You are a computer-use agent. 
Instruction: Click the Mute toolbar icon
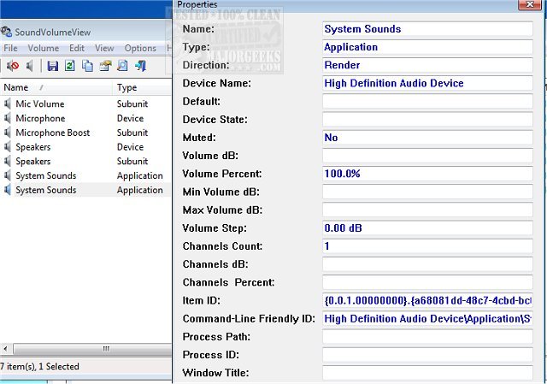[12, 66]
